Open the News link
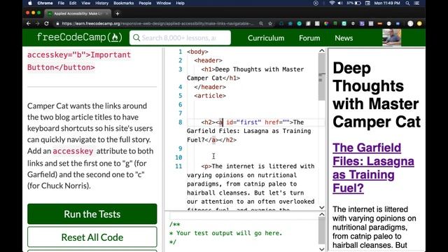Viewport: 448px width, 252px height. pos(344,38)
